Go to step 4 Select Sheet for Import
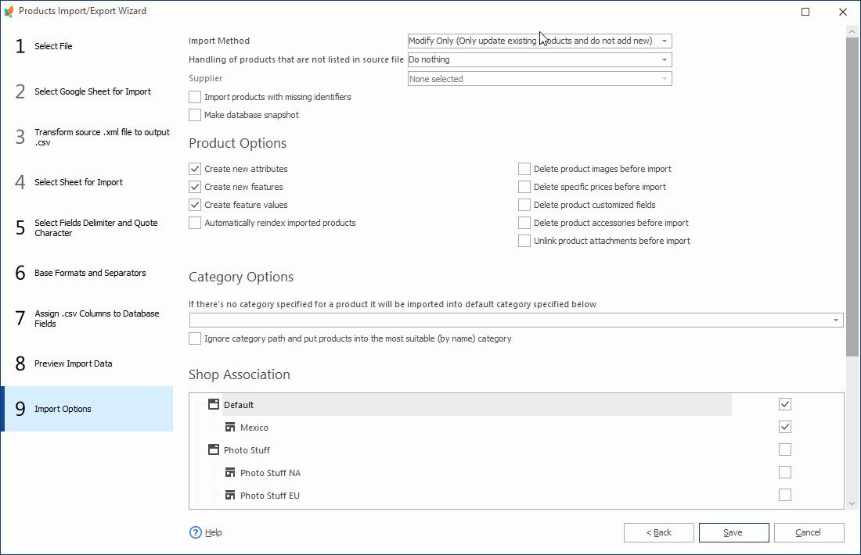This screenshot has height=555, width=861. click(x=88, y=182)
